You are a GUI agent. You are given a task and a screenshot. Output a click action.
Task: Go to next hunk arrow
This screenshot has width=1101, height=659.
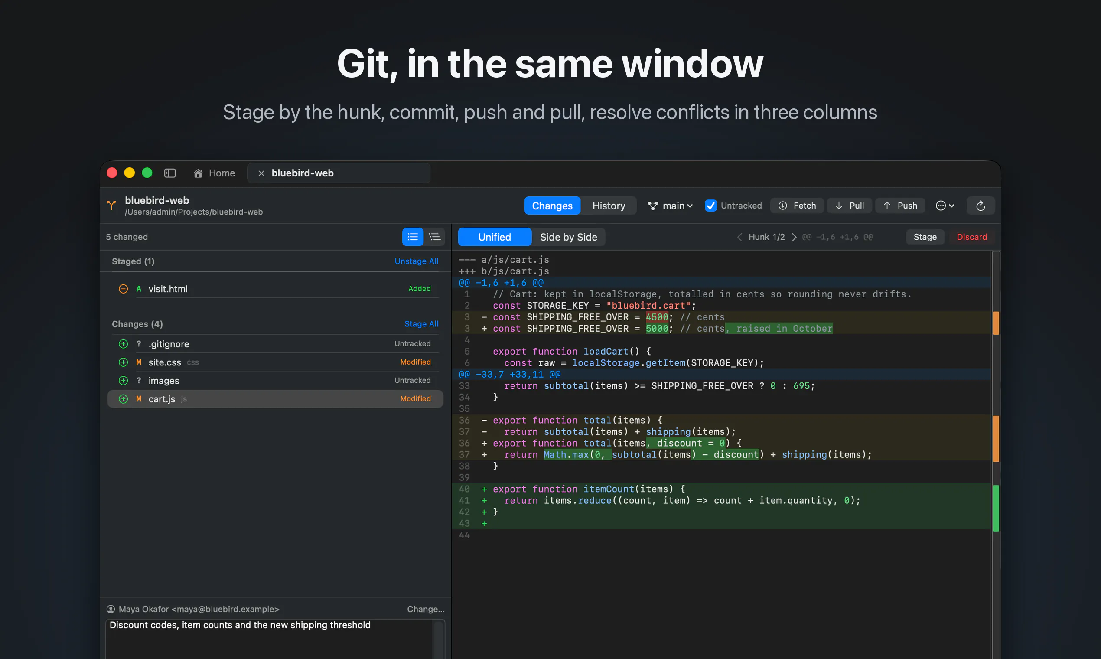pos(794,237)
